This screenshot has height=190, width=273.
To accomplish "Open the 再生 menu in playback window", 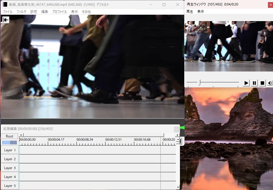I will (189, 12).
